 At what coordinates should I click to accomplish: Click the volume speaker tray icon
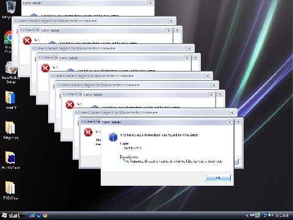tap(270, 215)
